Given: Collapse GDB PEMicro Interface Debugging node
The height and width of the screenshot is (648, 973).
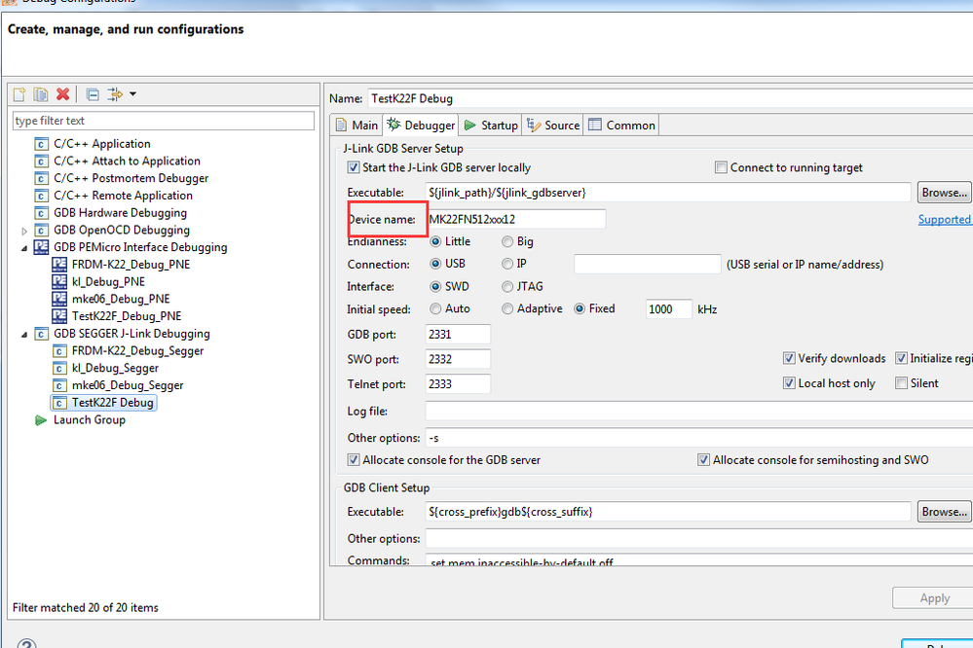Looking at the screenshot, I should click(x=24, y=248).
